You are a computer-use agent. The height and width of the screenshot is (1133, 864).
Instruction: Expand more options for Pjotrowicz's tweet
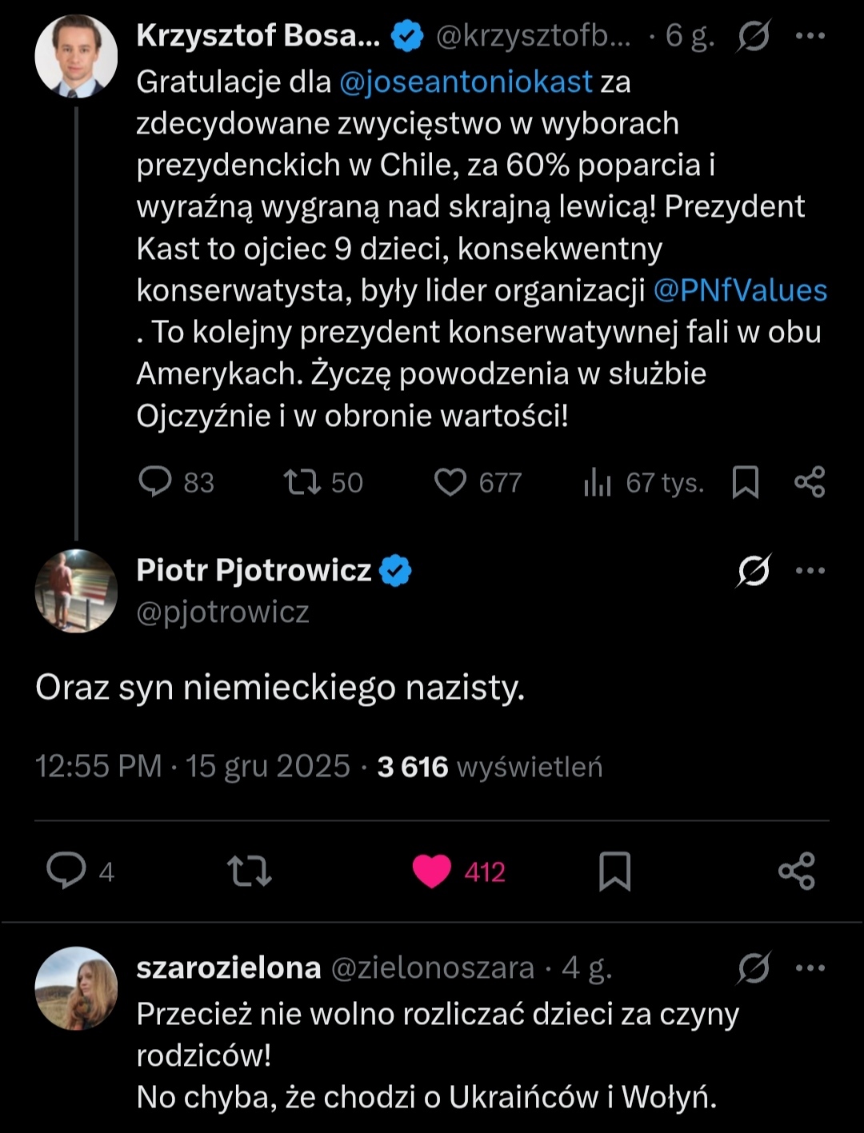[810, 570]
